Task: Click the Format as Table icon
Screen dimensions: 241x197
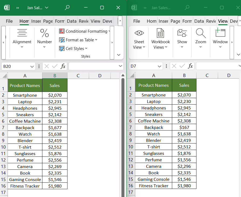Action: point(62,40)
